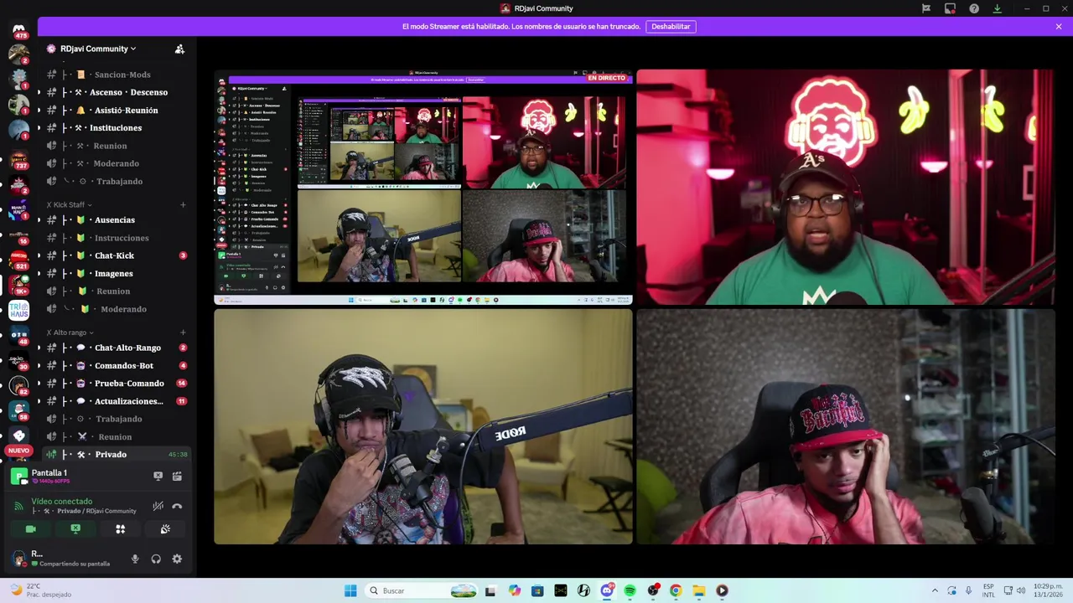Viewport: 1073px width, 603px height.
Task: Expand the Imagenes channel threads
Action: pyautogui.click(x=38, y=274)
